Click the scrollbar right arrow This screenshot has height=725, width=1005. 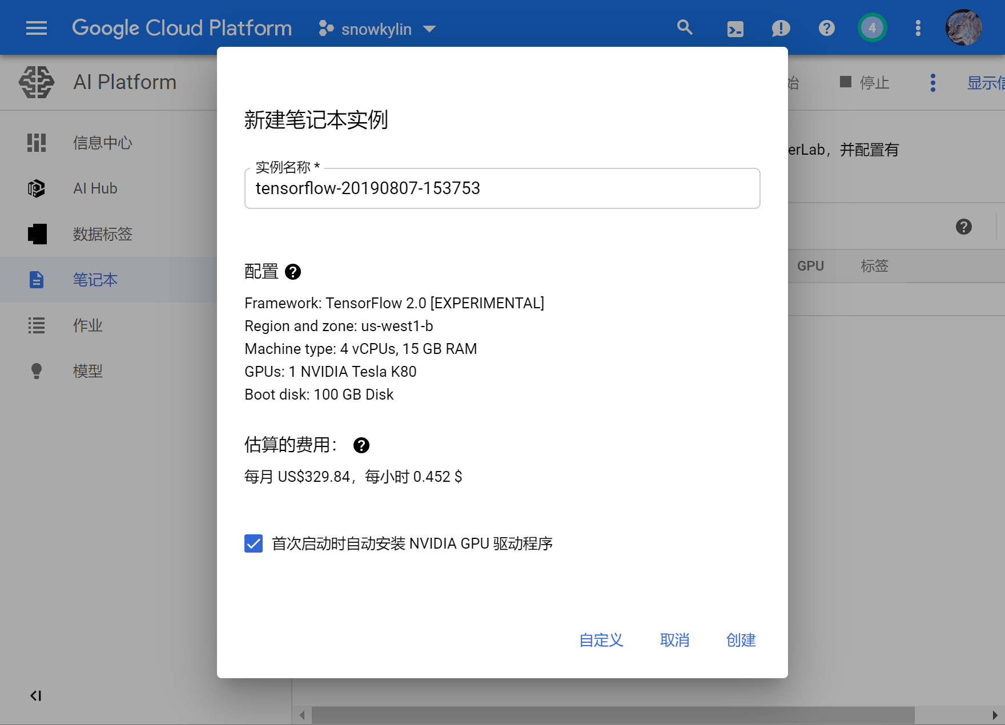(995, 715)
